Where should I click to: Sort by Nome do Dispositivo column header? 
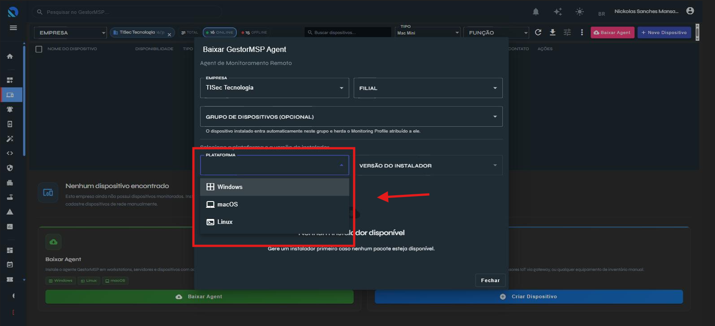72,49
